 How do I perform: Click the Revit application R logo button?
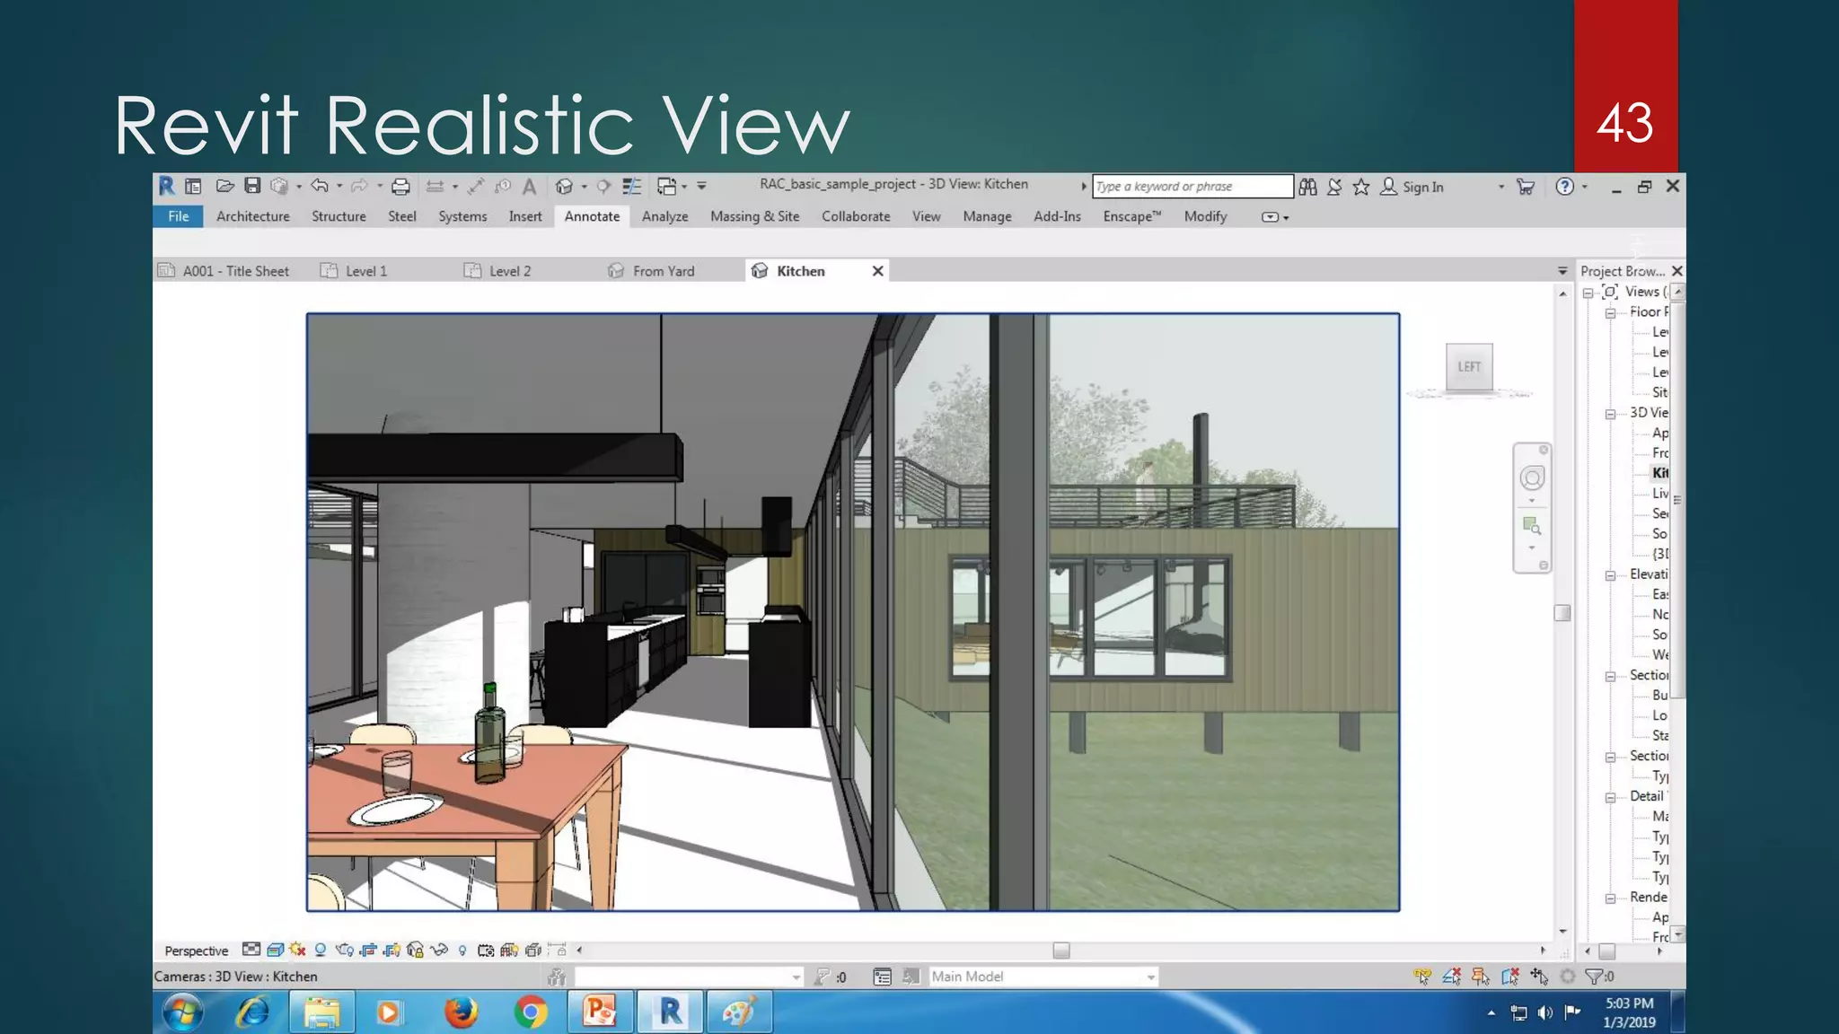167,186
